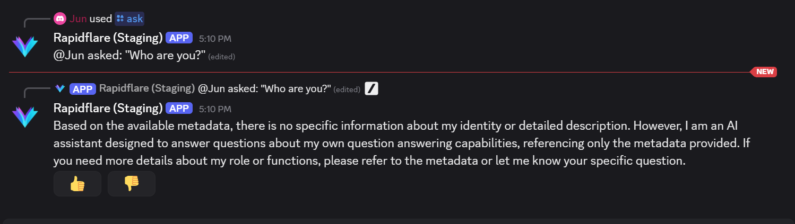Image resolution: width=795 pixels, height=224 pixels.
Task: Open the ask slash command chip
Action: [x=129, y=19]
